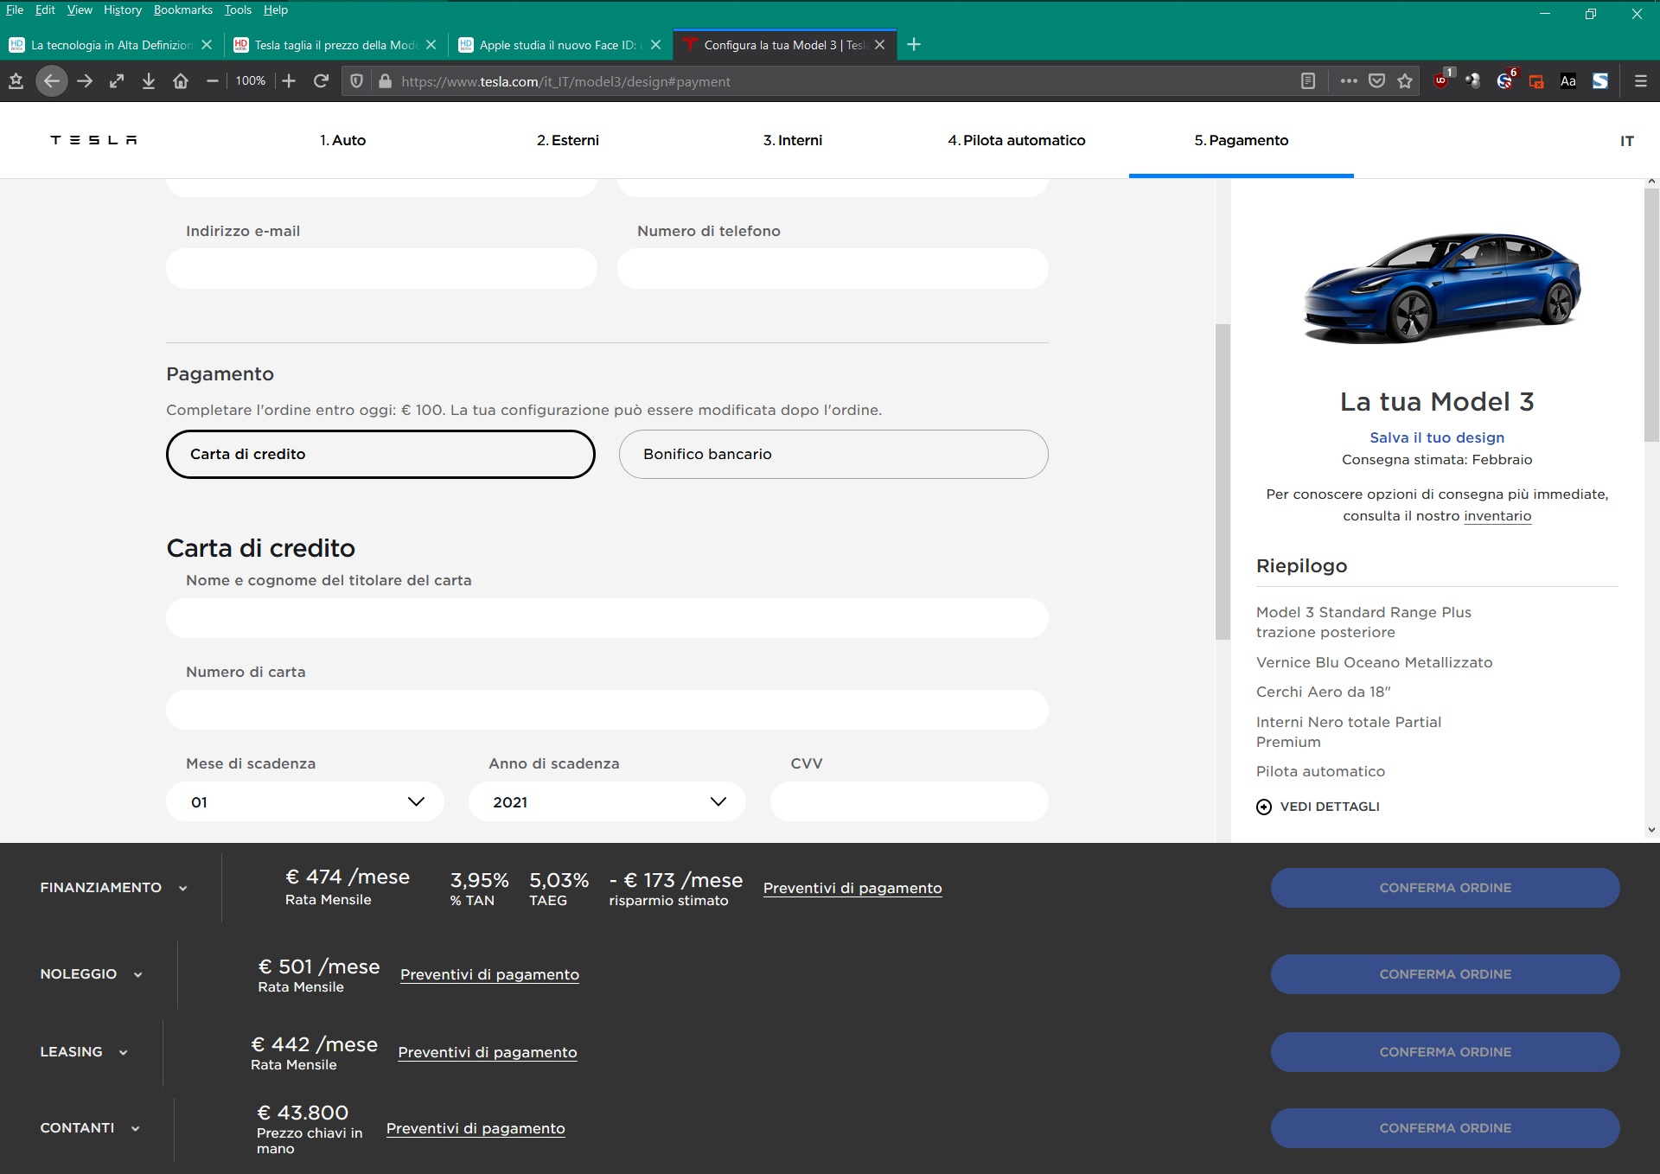This screenshot has height=1174, width=1660.
Task: Select Bonifico bancario payment method
Action: point(833,454)
